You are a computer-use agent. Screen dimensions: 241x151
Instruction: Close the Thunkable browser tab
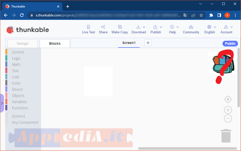pyautogui.click(x=58, y=7)
